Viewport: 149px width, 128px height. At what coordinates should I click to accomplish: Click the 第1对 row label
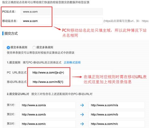point(11,105)
